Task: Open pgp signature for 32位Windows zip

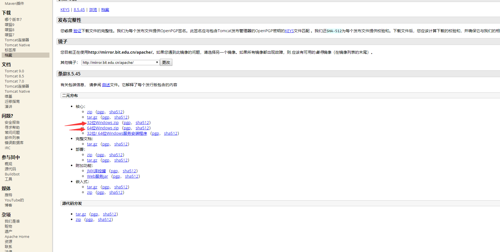Action: [x=127, y=123]
